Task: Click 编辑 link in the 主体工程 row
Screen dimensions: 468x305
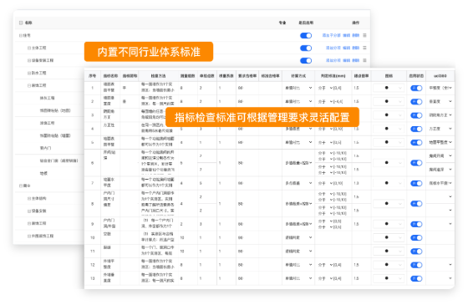Action: (346, 48)
